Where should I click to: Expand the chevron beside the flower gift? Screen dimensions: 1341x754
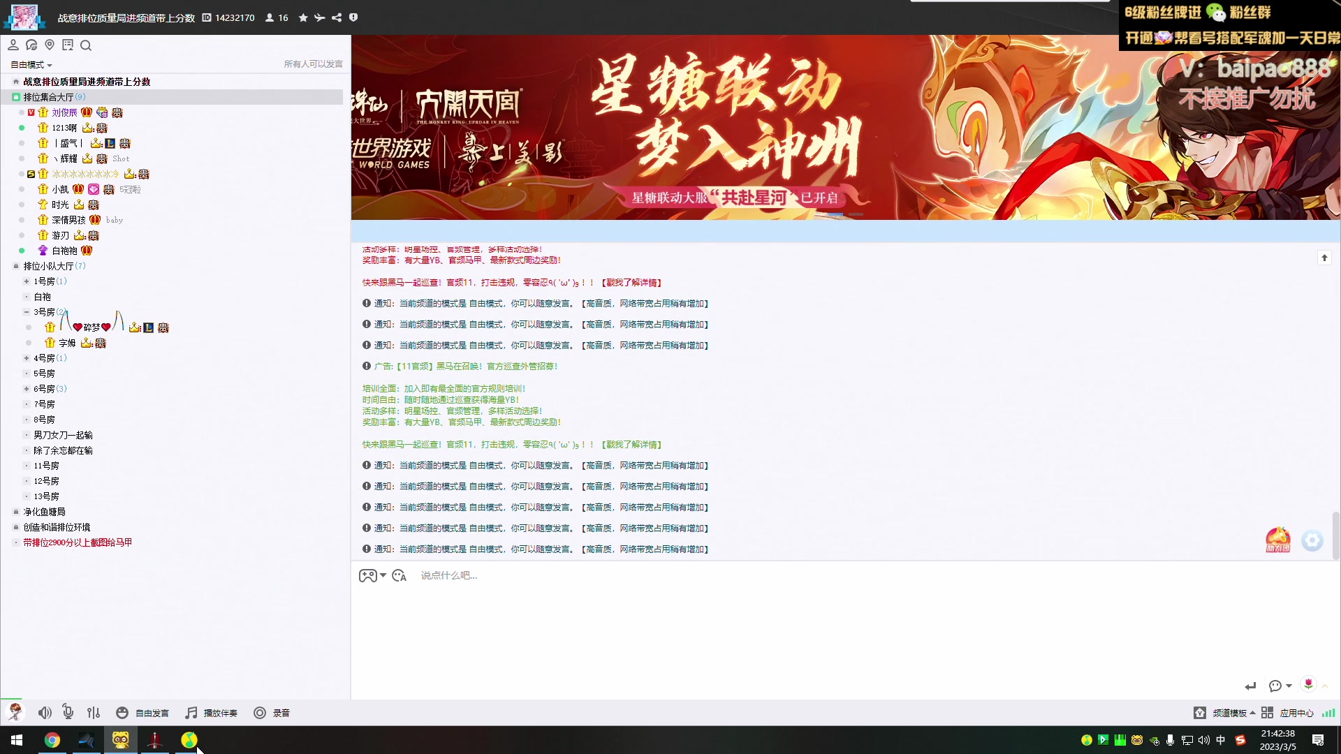[x=1325, y=686]
